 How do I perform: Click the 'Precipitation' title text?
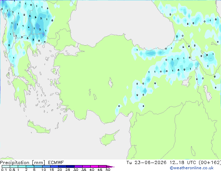click(x=15, y=163)
